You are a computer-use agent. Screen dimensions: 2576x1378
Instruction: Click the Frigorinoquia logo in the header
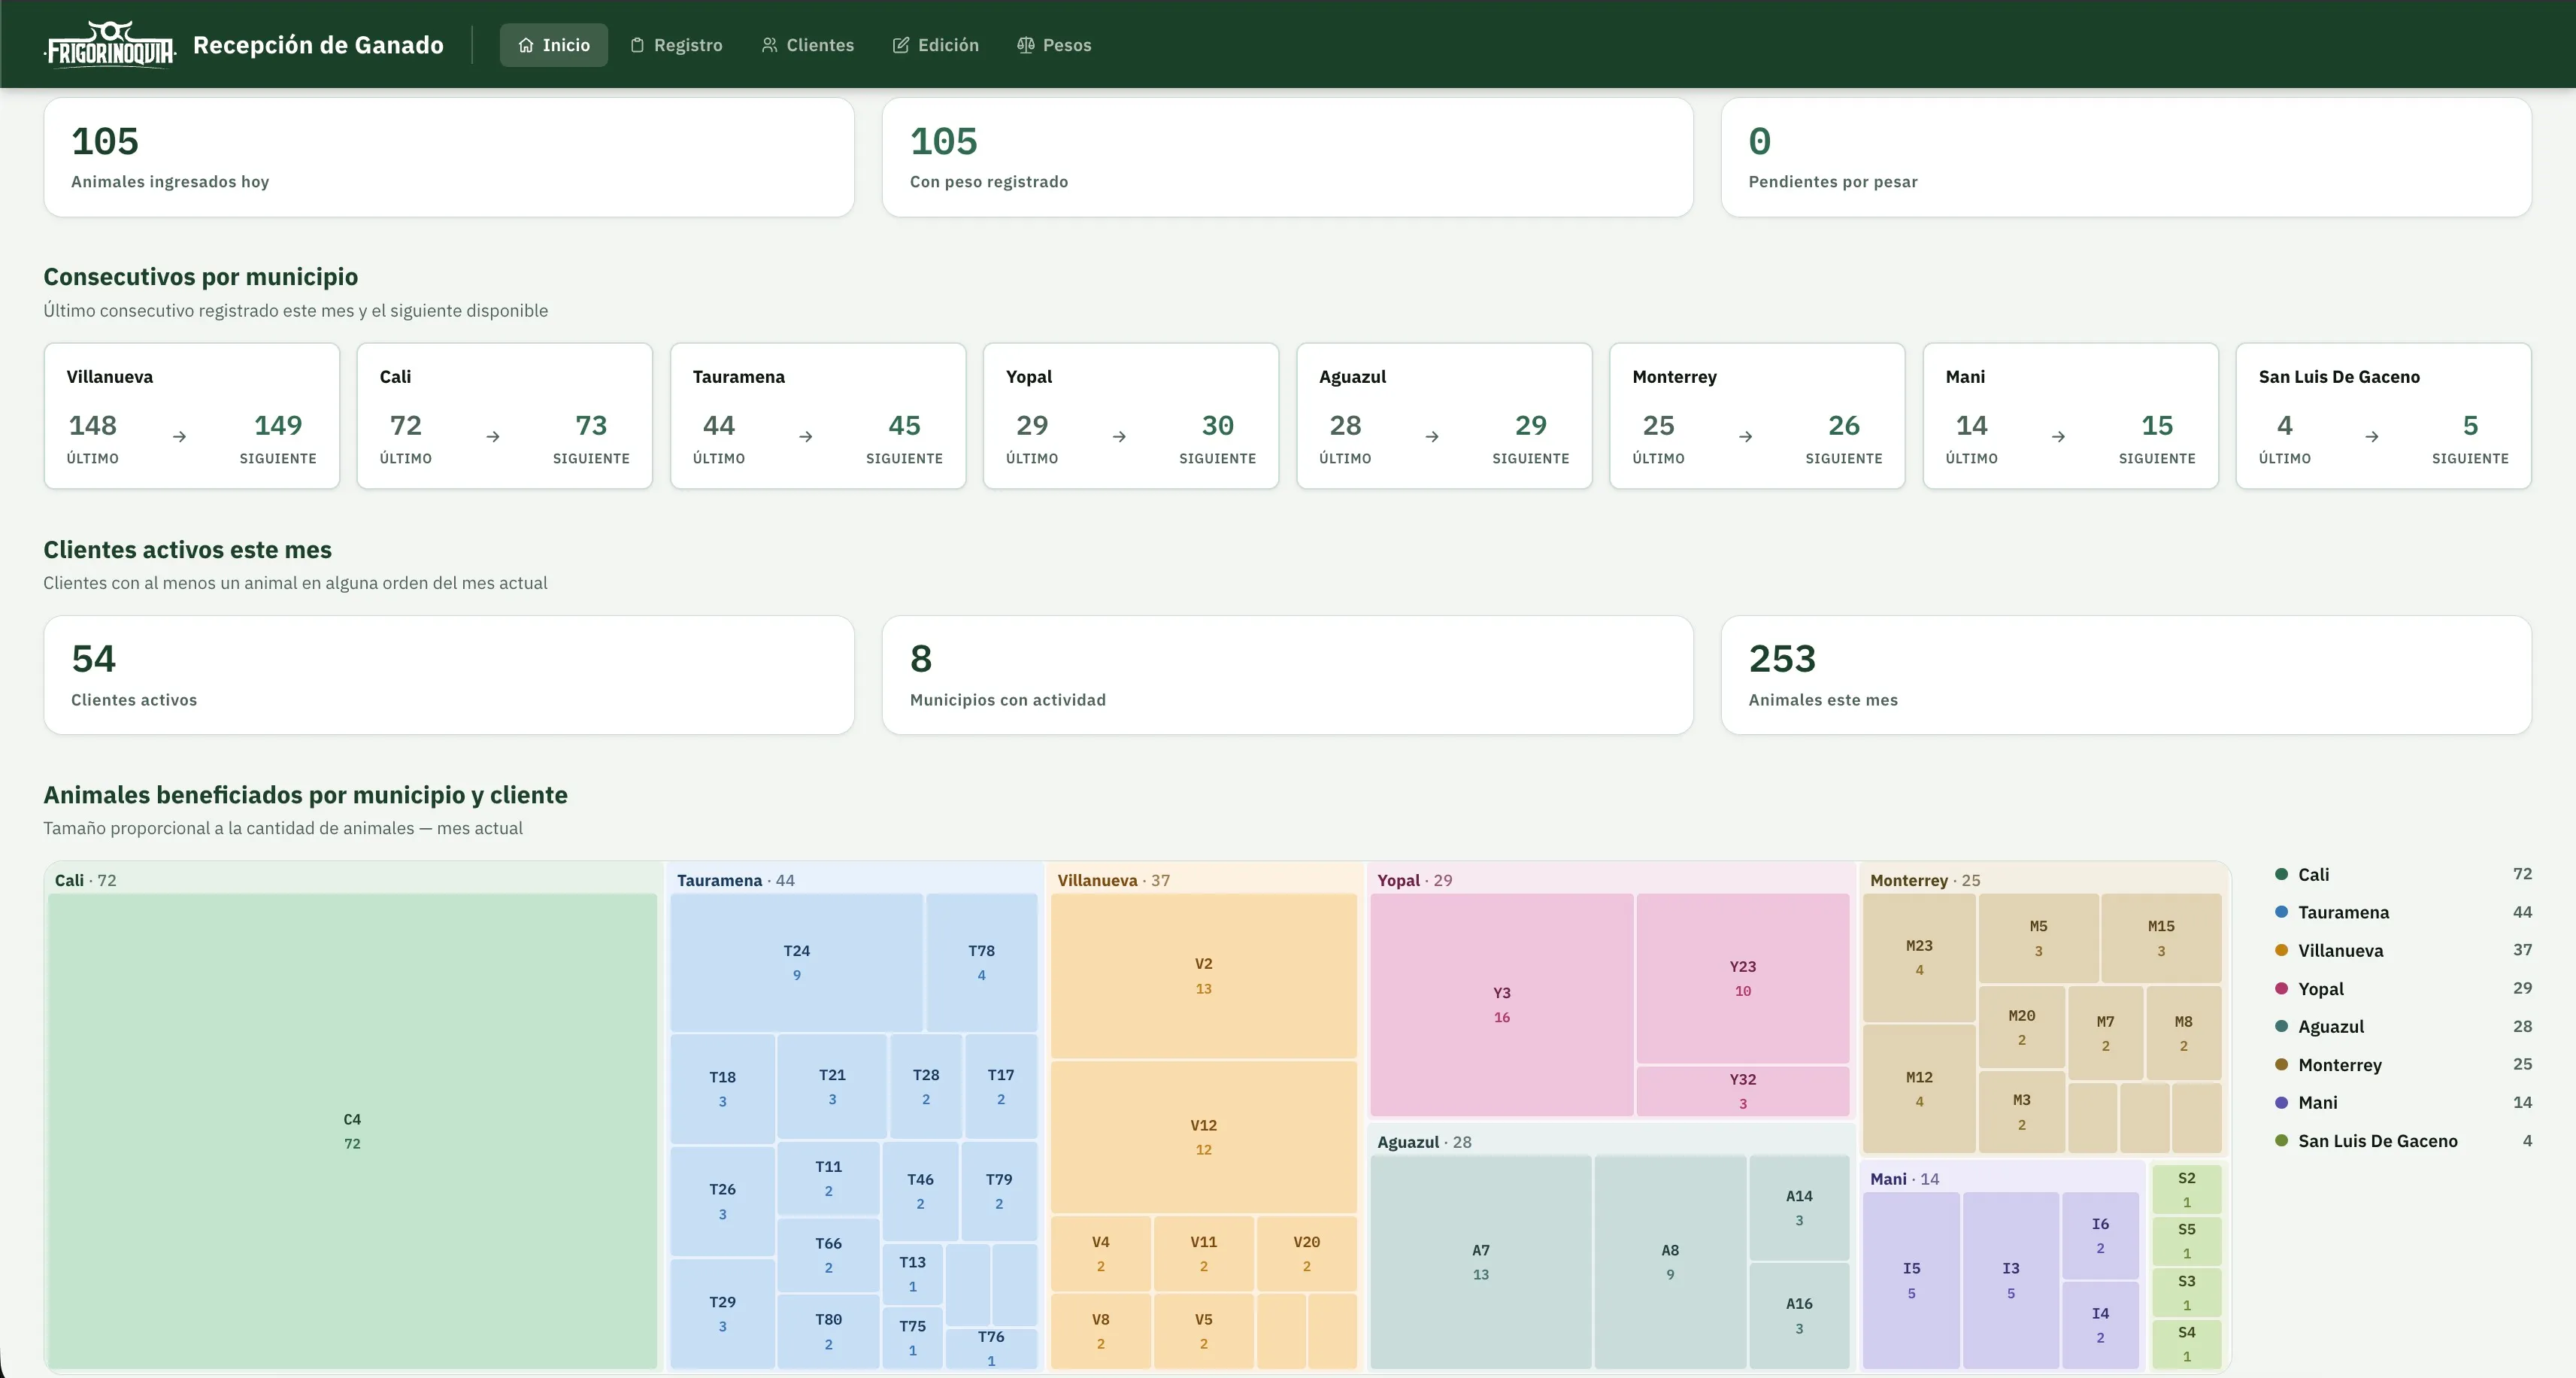click(110, 44)
